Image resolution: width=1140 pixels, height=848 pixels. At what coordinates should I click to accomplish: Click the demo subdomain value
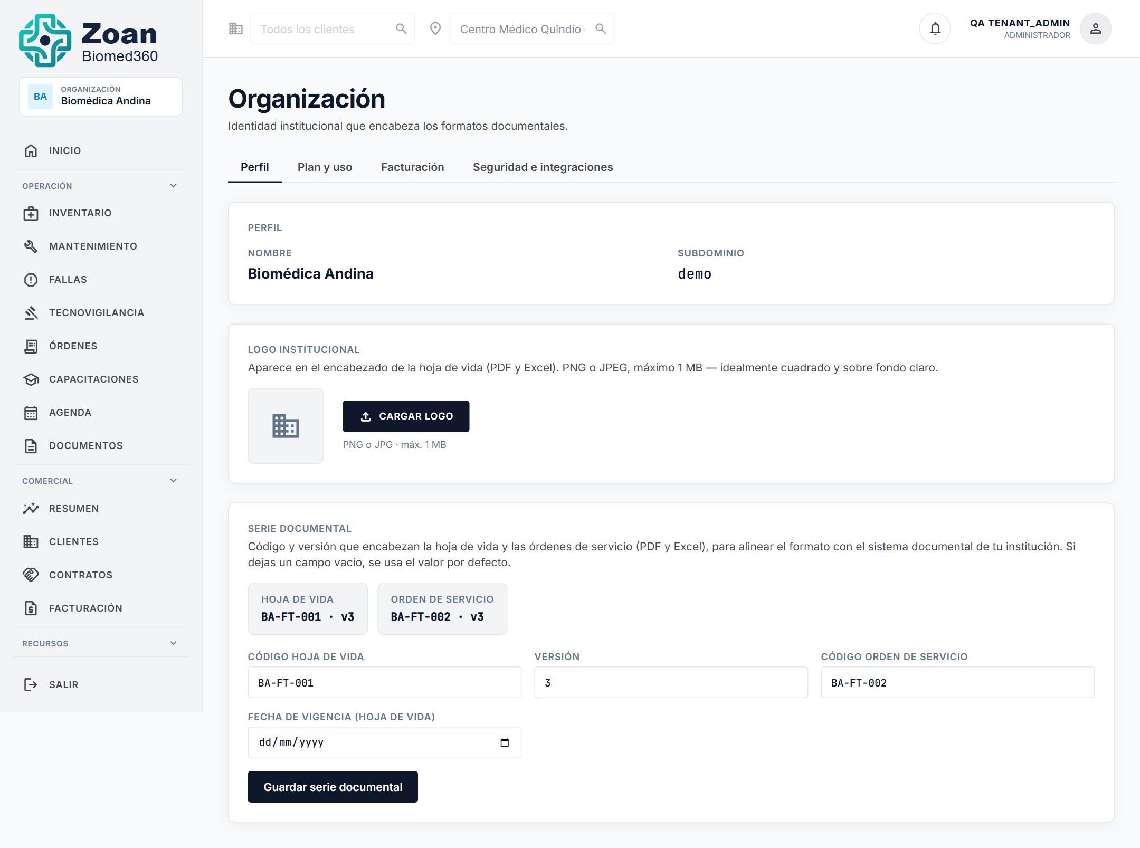695,274
